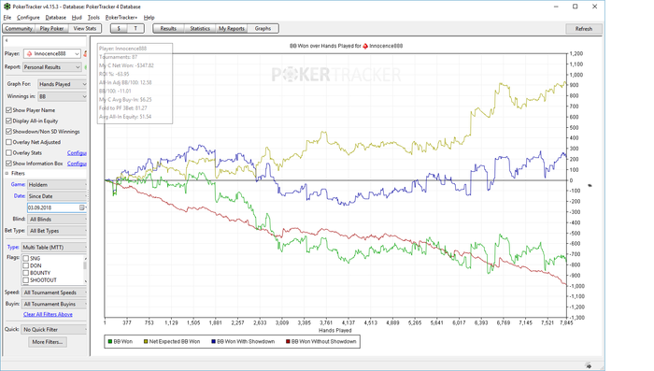
Task: Open the Tools menu
Action: pos(93,18)
